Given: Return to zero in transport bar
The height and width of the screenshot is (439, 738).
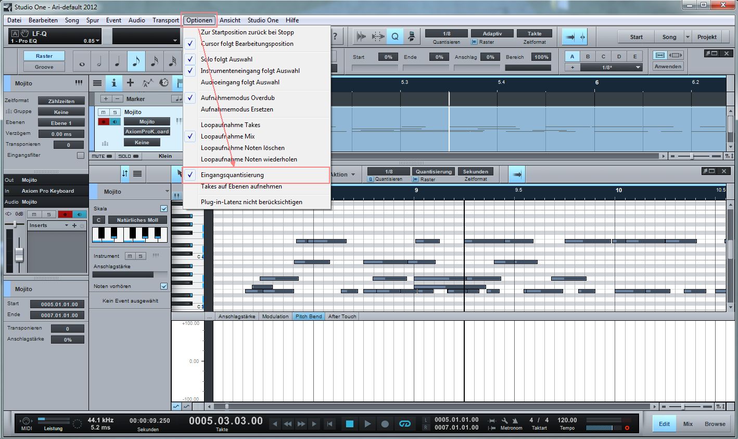Looking at the screenshot, I should [329, 424].
